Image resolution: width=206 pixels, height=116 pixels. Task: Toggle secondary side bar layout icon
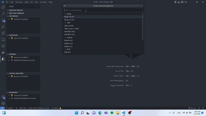click(182, 2)
